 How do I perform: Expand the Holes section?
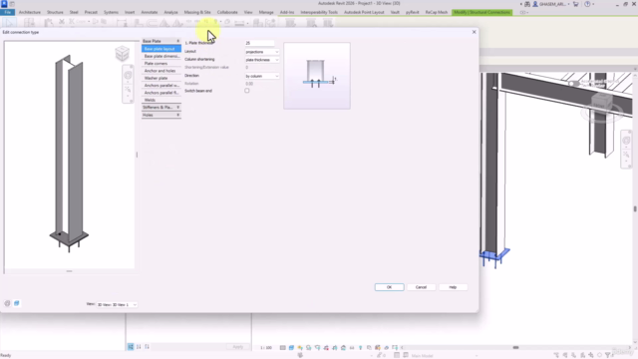[x=161, y=115]
